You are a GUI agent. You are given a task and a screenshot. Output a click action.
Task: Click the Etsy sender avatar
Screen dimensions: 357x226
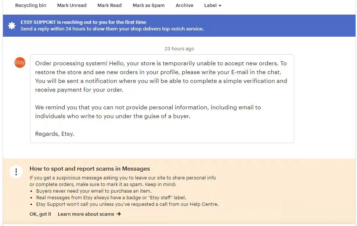(20, 62)
